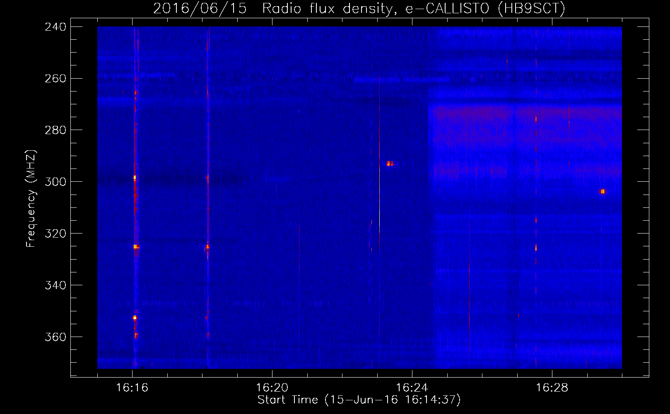Click the "Start Time (15-Jun-16 16:14:37)" label
The width and height of the screenshot is (670, 414).
point(359,400)
